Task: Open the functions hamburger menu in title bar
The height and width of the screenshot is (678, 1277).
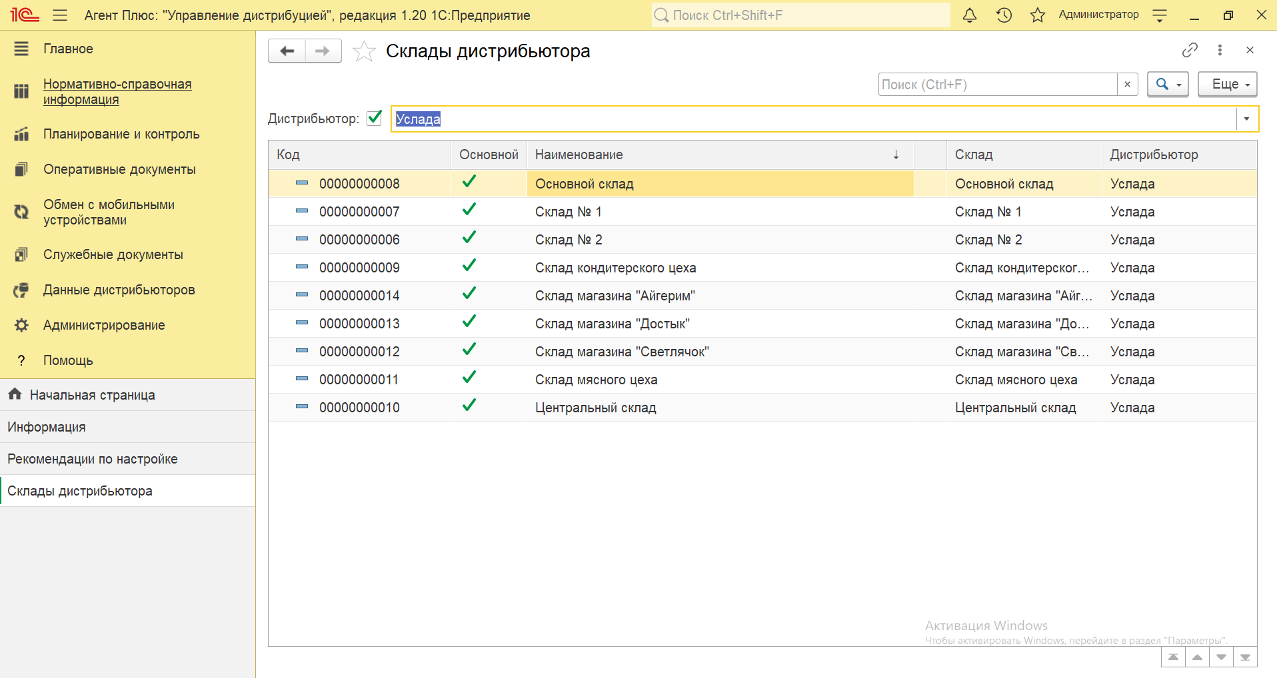Action: pyautogui.click(x=60, y=15)
